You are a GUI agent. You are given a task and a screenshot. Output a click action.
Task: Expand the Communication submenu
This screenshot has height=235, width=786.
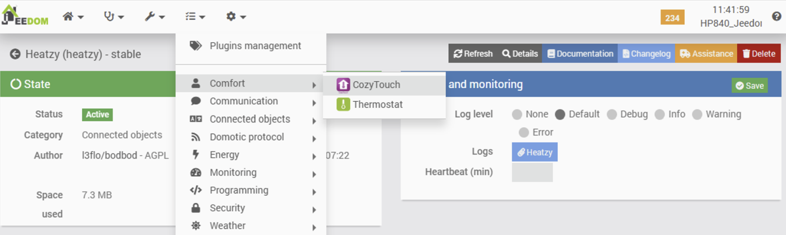[x=244, y=101]
